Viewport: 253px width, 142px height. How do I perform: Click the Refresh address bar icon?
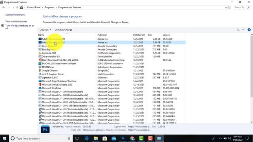[229, 7]
